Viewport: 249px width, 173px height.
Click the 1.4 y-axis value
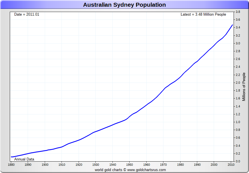(238, 106)
